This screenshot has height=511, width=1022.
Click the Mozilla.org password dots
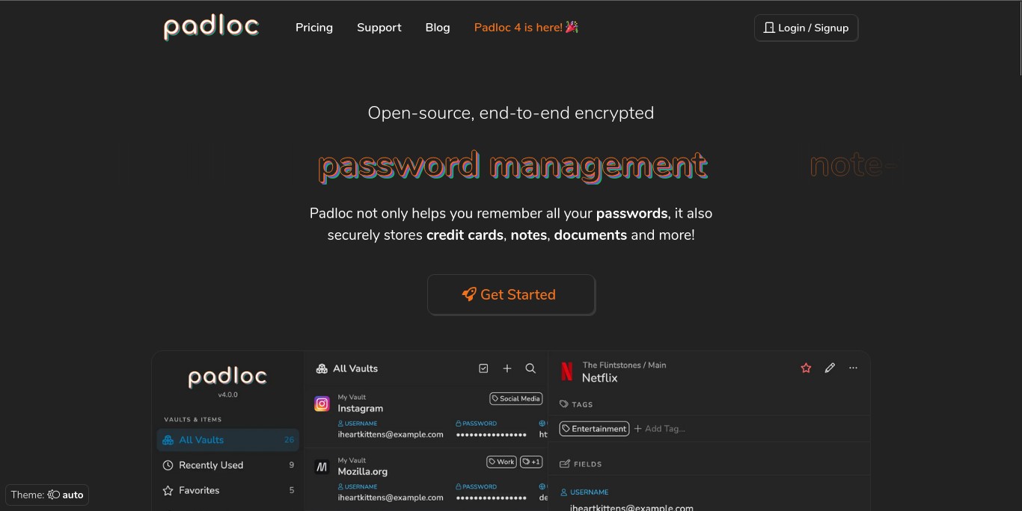(492, 498)
